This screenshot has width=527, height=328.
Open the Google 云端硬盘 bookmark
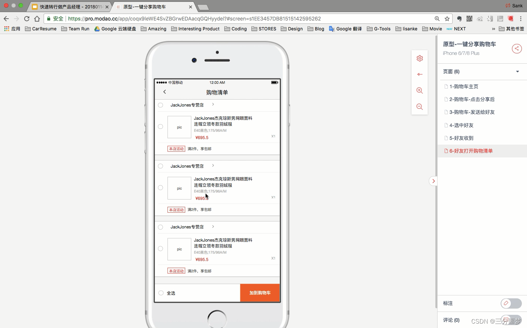[115, 29]
